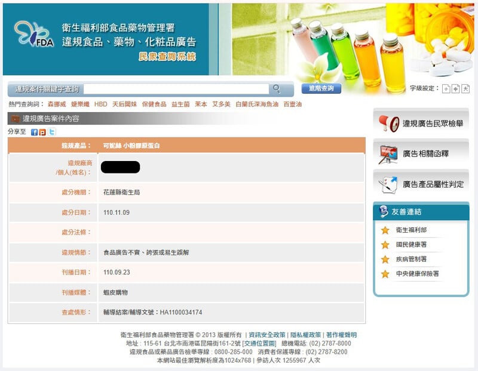
Task: Share to Twitter icon
Action: [x=52, y=132]
